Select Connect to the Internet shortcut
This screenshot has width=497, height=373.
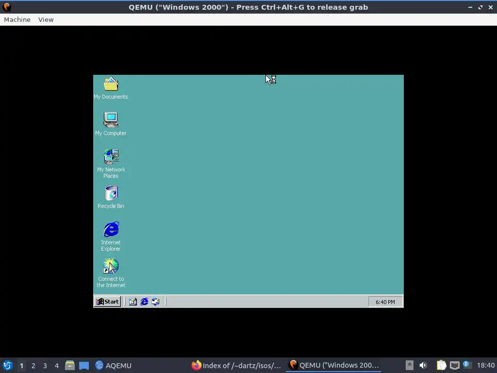point(111,273)
